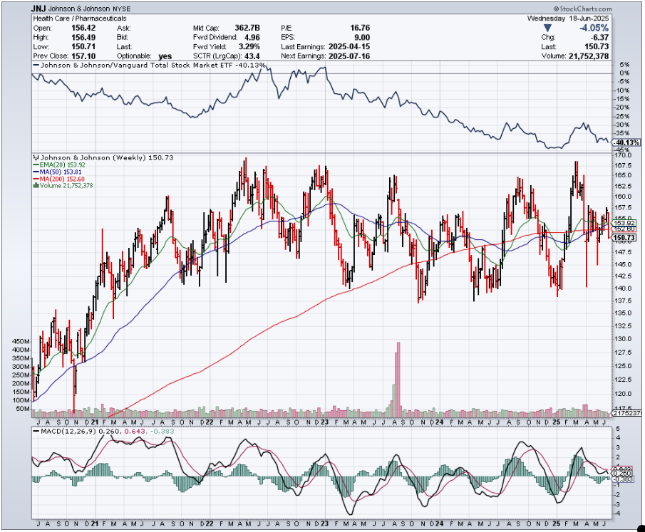
Task: Select the Prev Close value 157.10
Action: [x=83, y=56]
